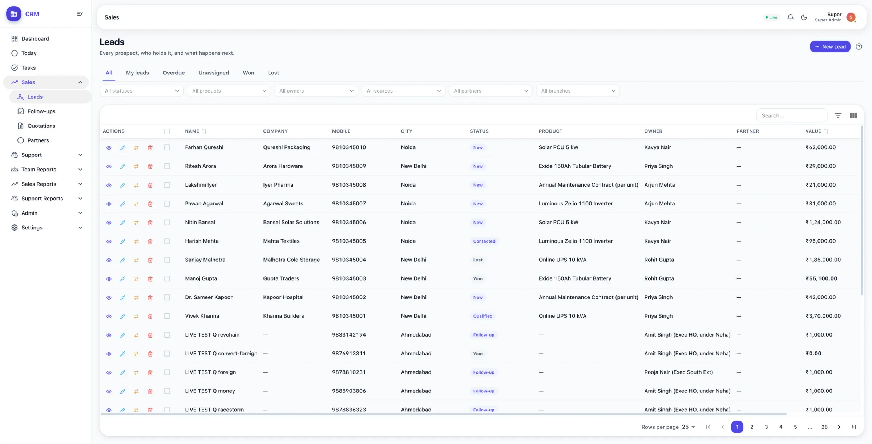Collapse the sidebar with the menu icon
Viewport: 872px width, 444px height.
click(80, 14)
